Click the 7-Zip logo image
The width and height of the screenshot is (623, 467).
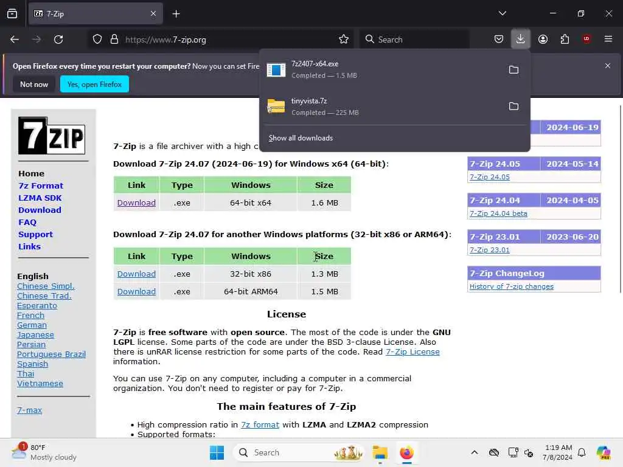point(52,136)
